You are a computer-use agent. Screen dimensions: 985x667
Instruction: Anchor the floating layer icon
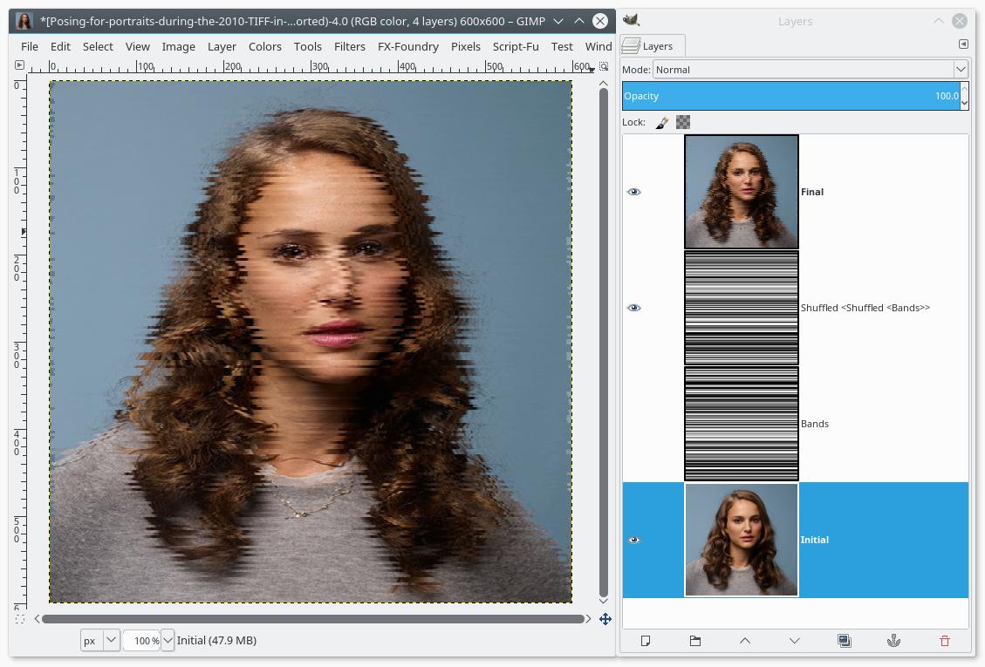[x=893, y=641]
